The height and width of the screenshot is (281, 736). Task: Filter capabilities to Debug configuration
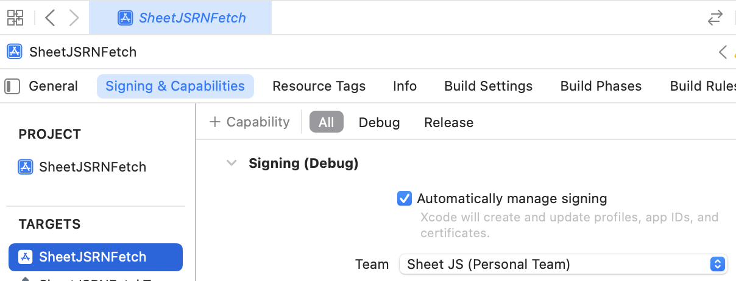[x=379, y=122]
